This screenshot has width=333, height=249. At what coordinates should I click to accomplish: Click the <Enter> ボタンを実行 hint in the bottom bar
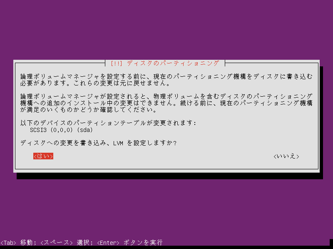click(x=130, y=242)
